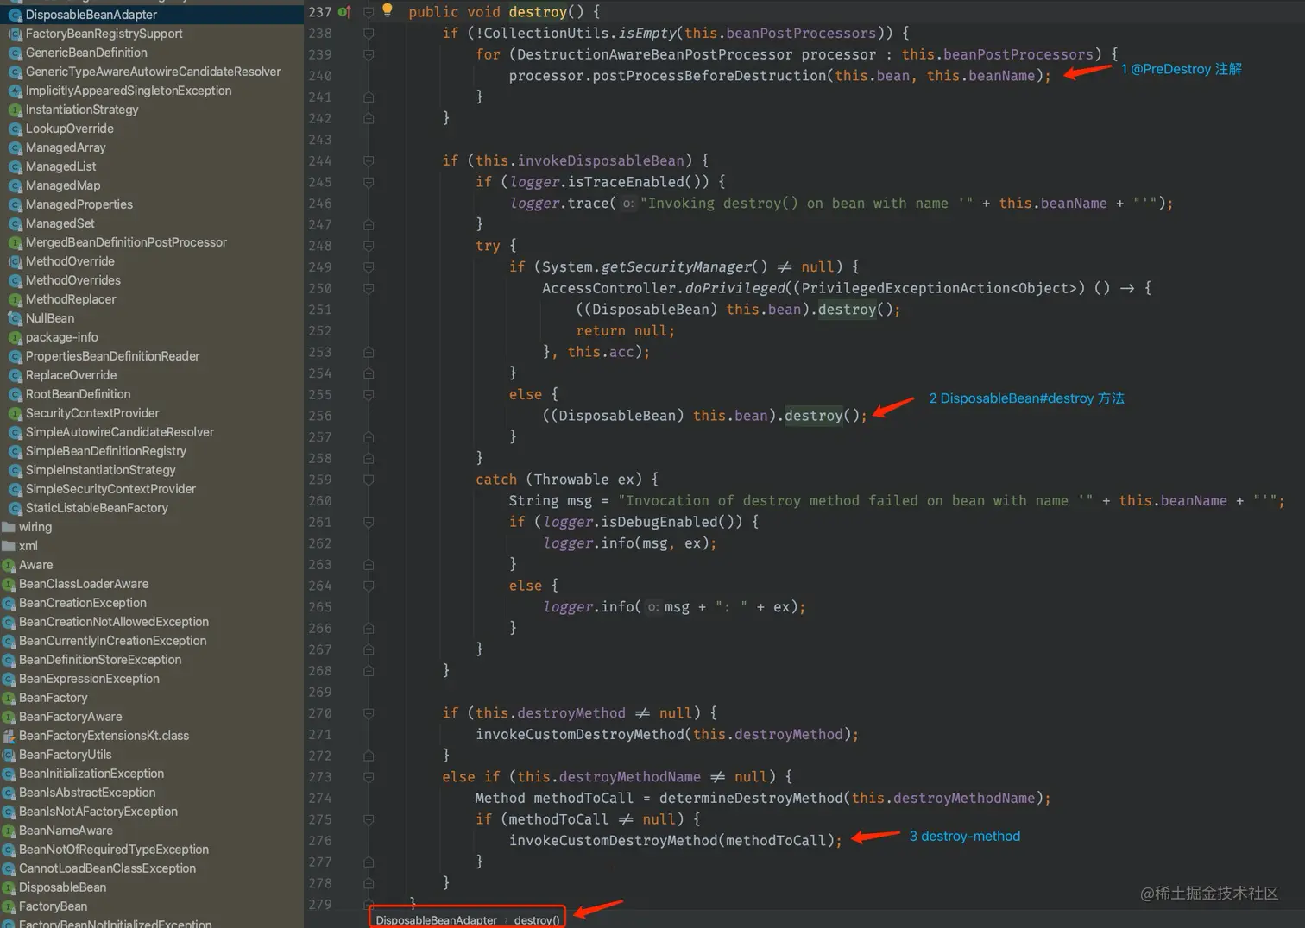Open ManagedList in project tree

pyautogui.click(x=61, y=166)
